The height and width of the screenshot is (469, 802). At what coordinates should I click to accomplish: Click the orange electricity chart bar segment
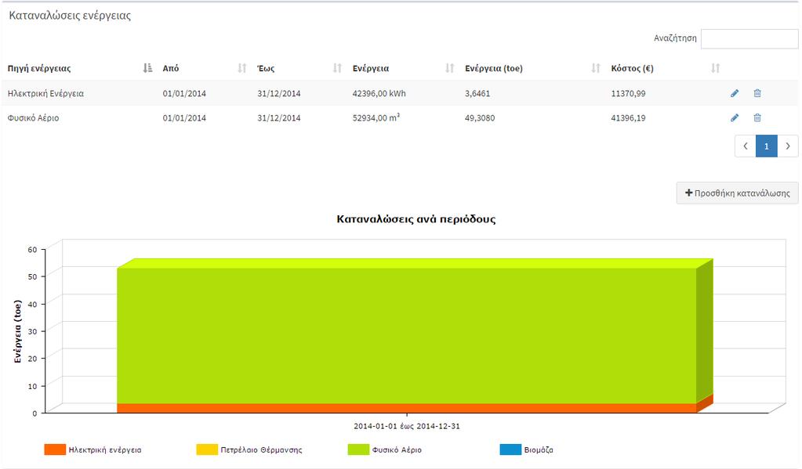[x=407, y=408]
